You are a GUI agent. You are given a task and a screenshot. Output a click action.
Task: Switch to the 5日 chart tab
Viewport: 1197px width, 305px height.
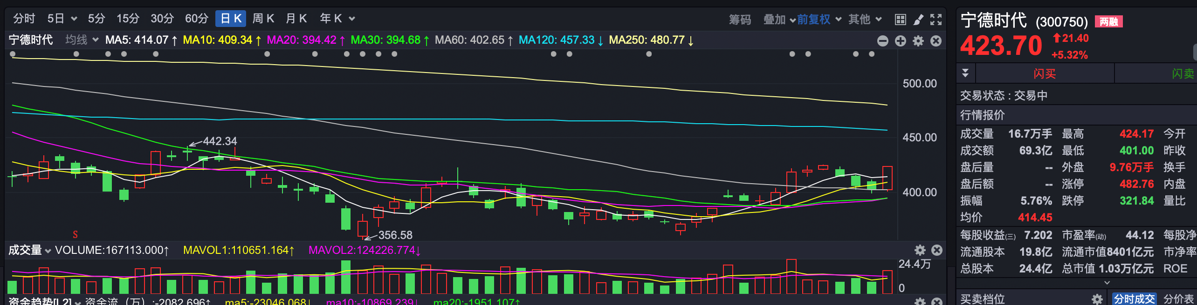56,19
